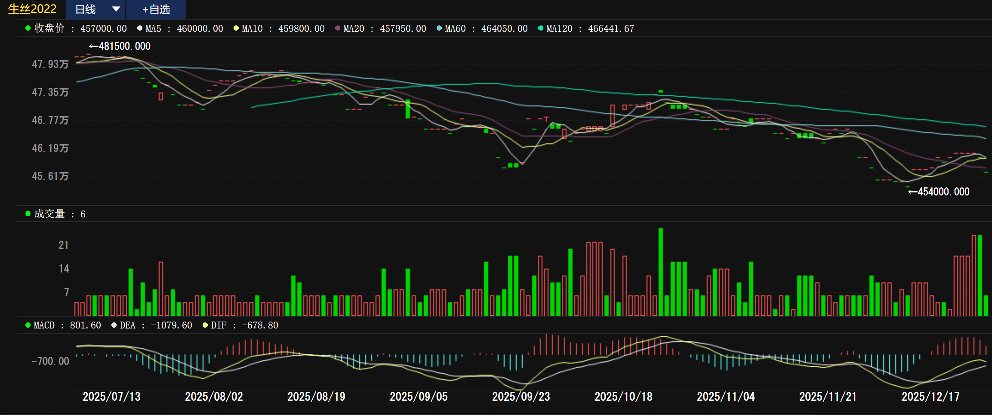Select the 2025/09/23 date on the timeline
Screen dimensions: 992x415
[x=521, y=396]
